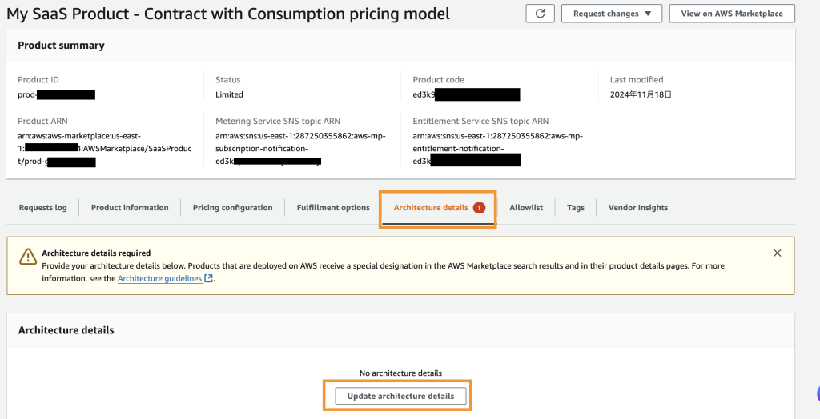The height and width of the screenshot is (419, 820).
Task: Follow the Architecture guidelines link
Action: [159, 279]
